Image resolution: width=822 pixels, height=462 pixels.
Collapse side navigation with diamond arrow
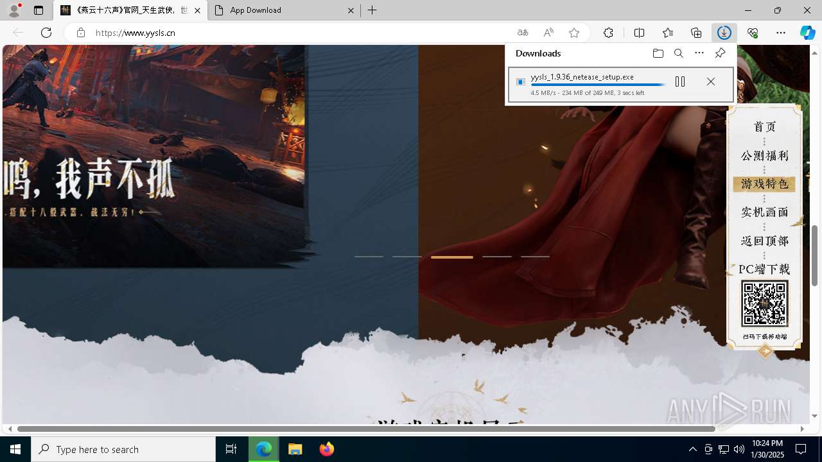click(765, 350)
